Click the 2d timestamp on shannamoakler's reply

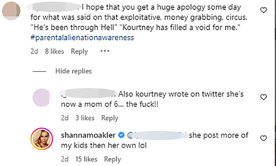pos(65,159)
